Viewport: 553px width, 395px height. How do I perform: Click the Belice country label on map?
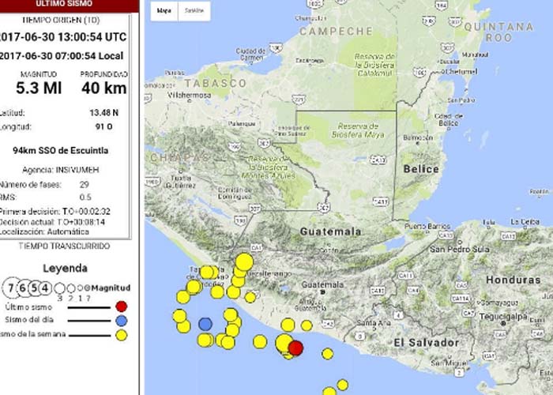(419, 168)
